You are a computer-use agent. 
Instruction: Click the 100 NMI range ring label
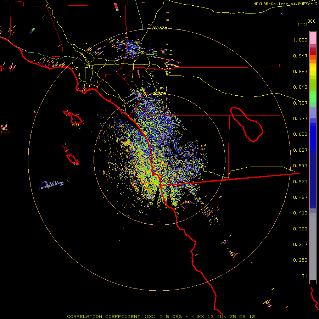[x=159, y=28]
